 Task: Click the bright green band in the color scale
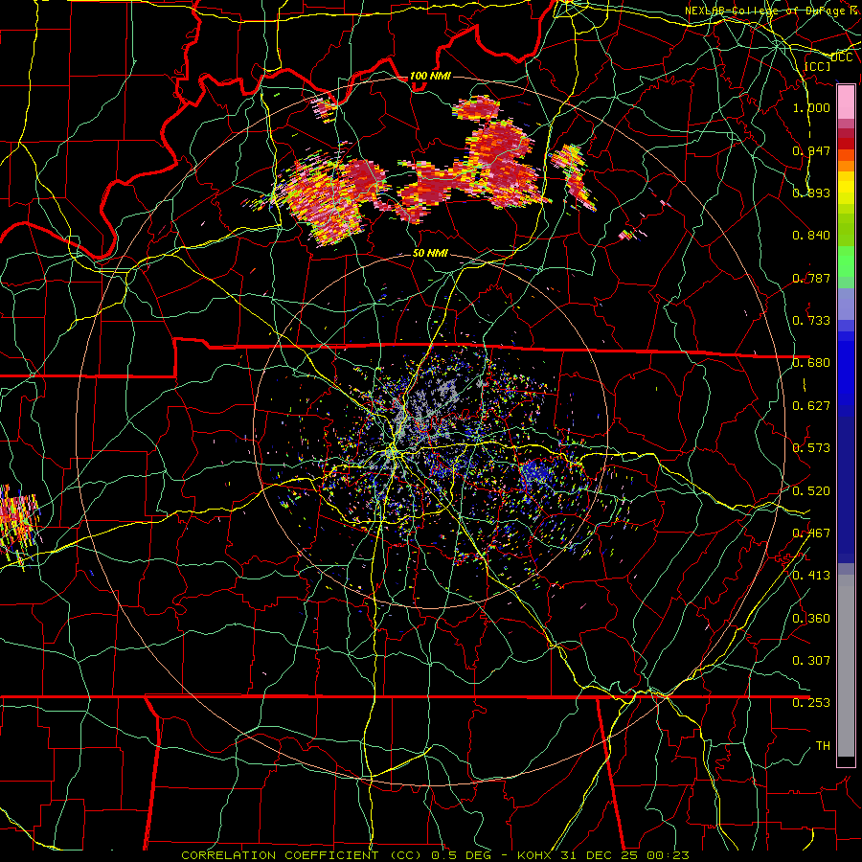click(x=846, y=260)
